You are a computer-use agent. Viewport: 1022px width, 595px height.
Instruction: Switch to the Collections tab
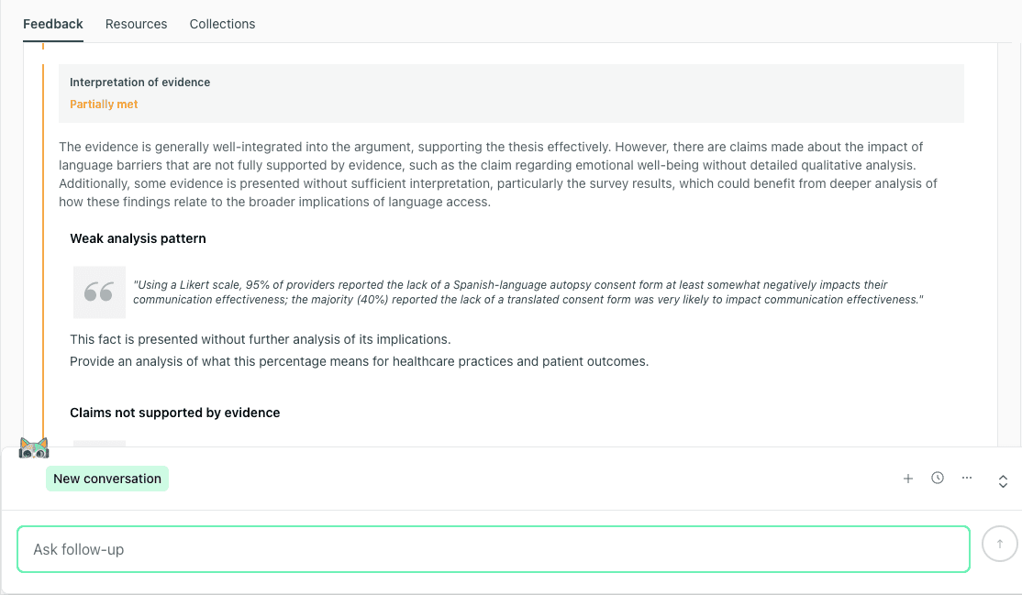click(x=222, y=24)
